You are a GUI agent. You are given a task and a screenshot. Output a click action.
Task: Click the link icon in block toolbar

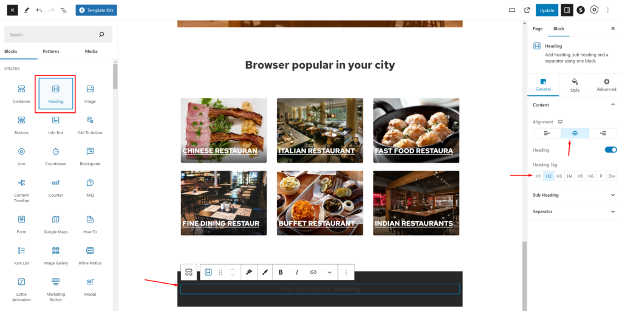tap(313, 272)
